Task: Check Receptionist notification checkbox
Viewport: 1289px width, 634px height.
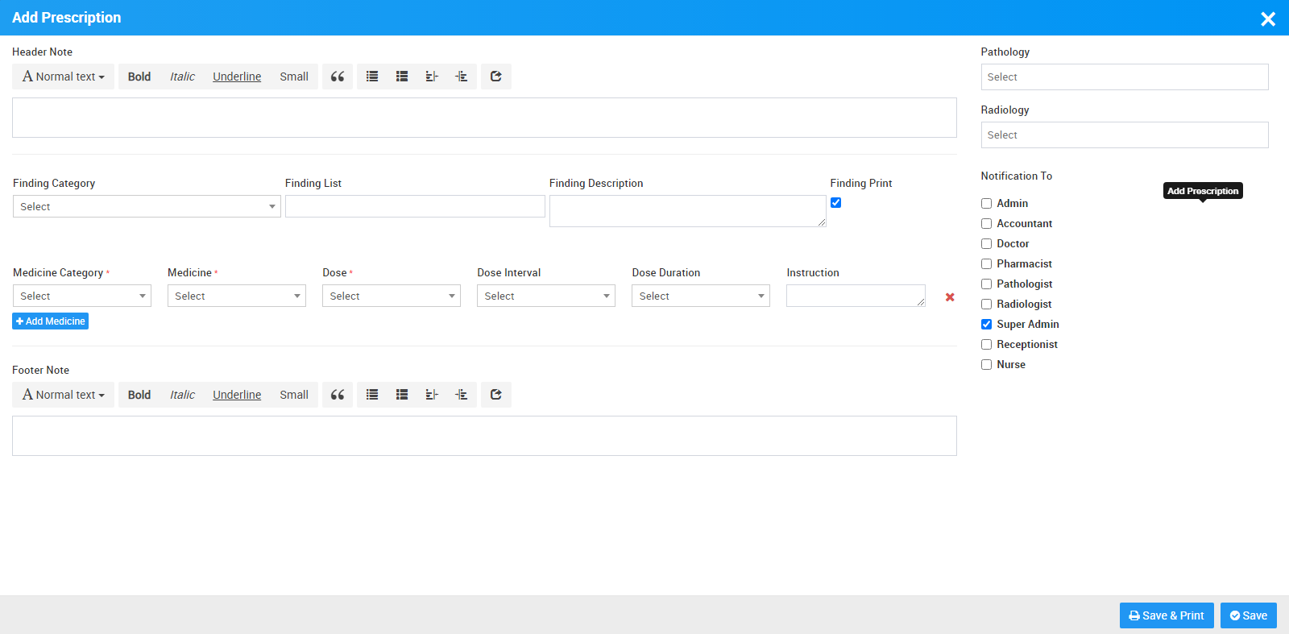Action: 986,345
